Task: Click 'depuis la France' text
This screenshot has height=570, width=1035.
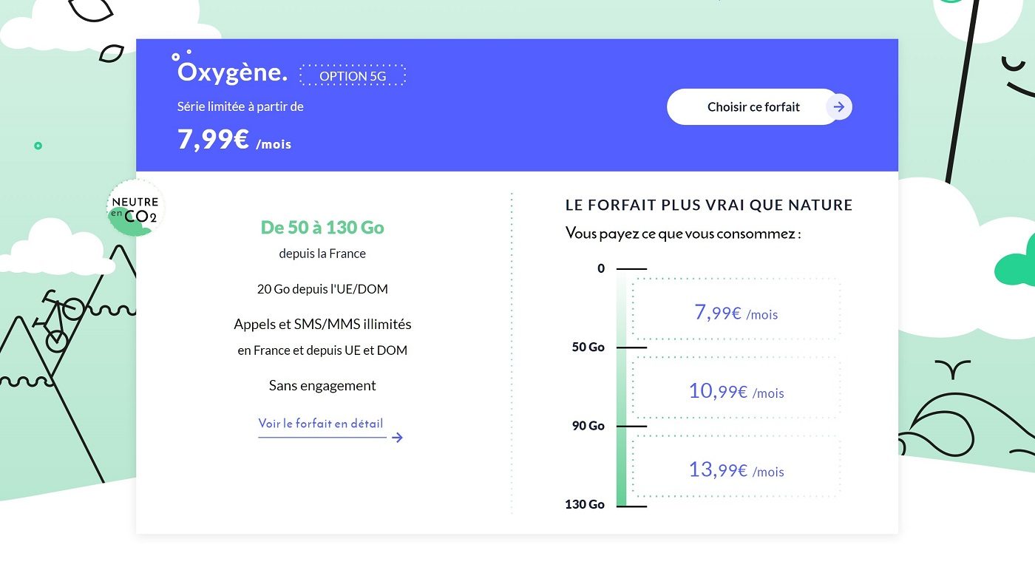Action: [322, 254]
